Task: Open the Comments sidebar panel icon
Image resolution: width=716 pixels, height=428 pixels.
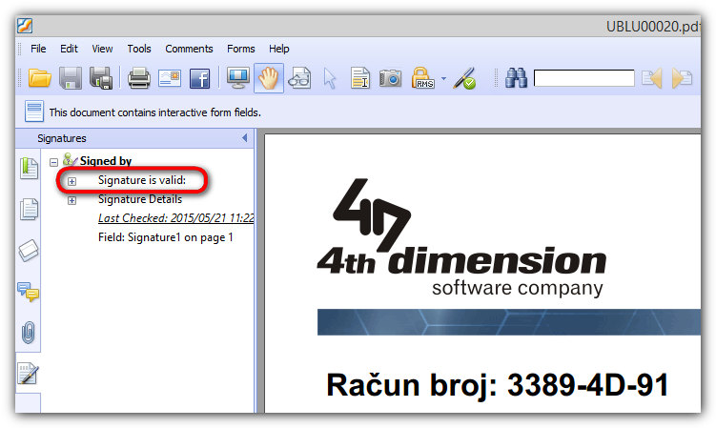Action: pos(29,292)
